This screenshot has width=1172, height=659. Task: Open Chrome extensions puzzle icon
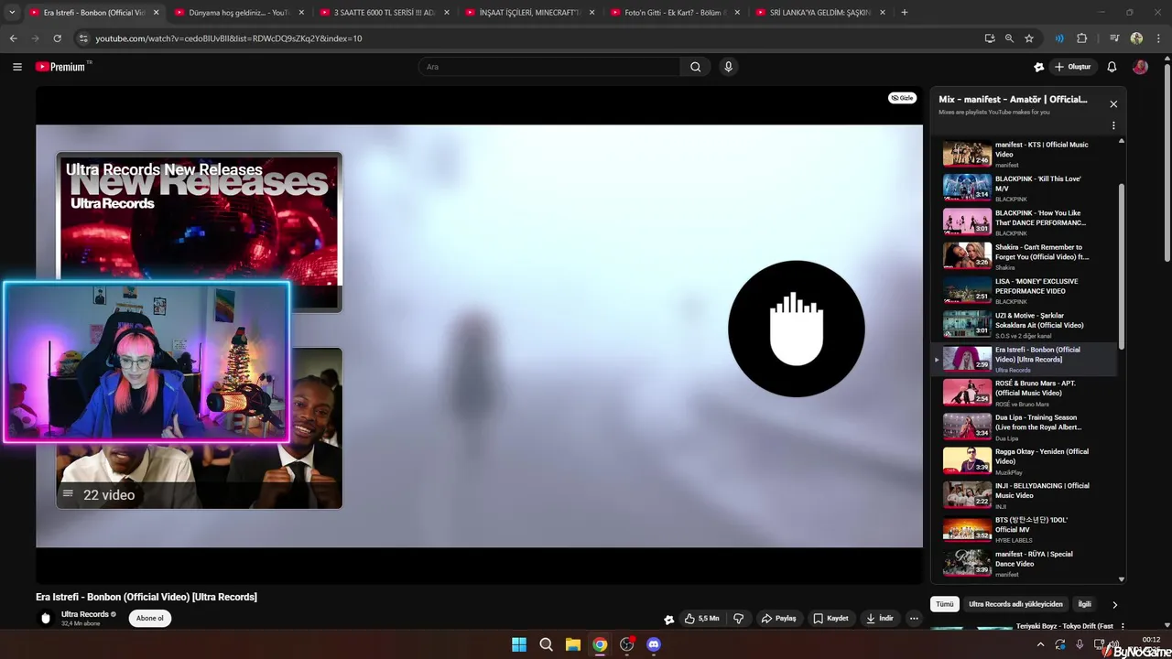click(x=1081, y=38)
